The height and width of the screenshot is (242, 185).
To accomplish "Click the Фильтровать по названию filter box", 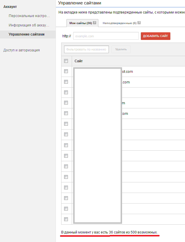I will pyautogui.click(x=86, y=49).
